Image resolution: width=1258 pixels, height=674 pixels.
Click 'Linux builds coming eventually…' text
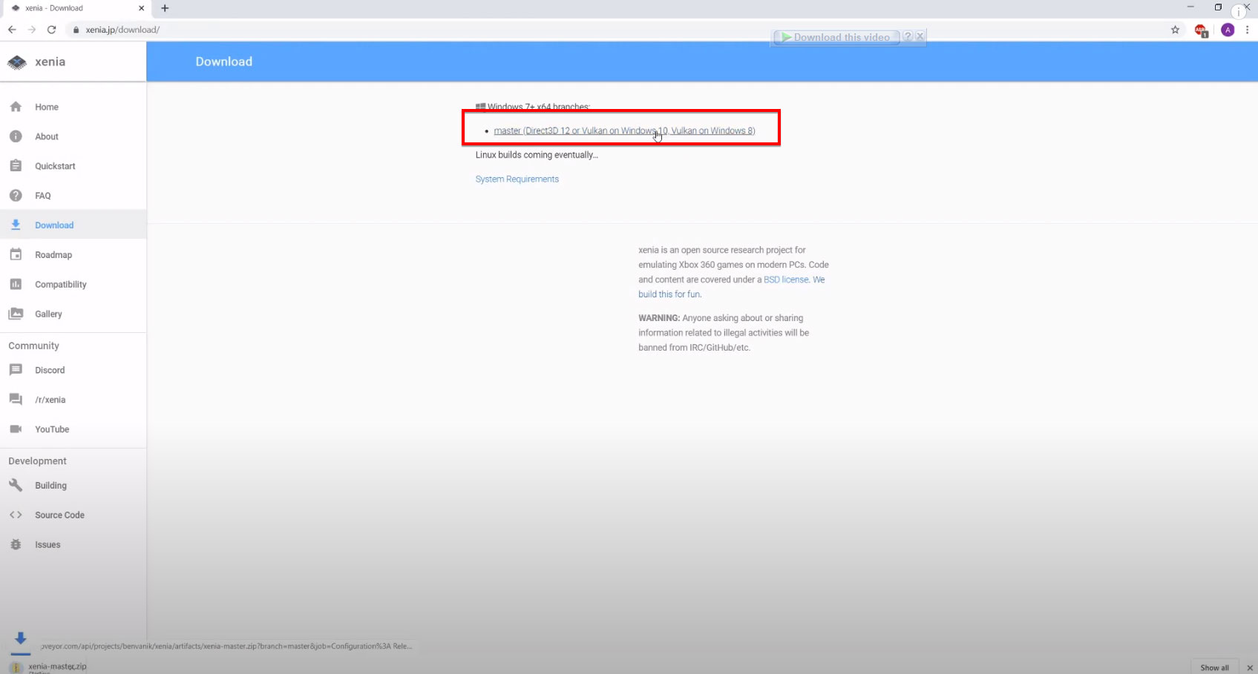point(537,155)
